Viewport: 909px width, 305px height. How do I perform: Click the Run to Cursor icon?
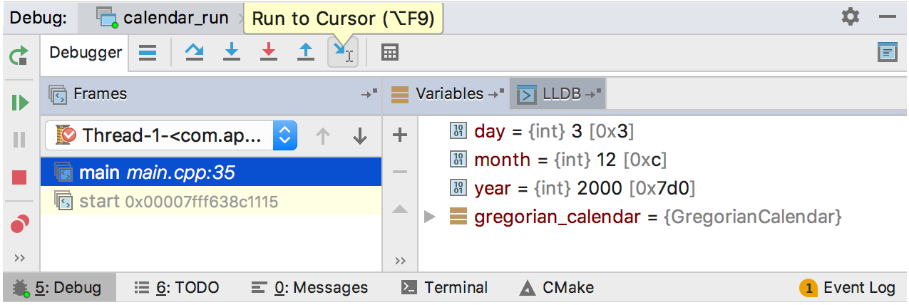343,52
